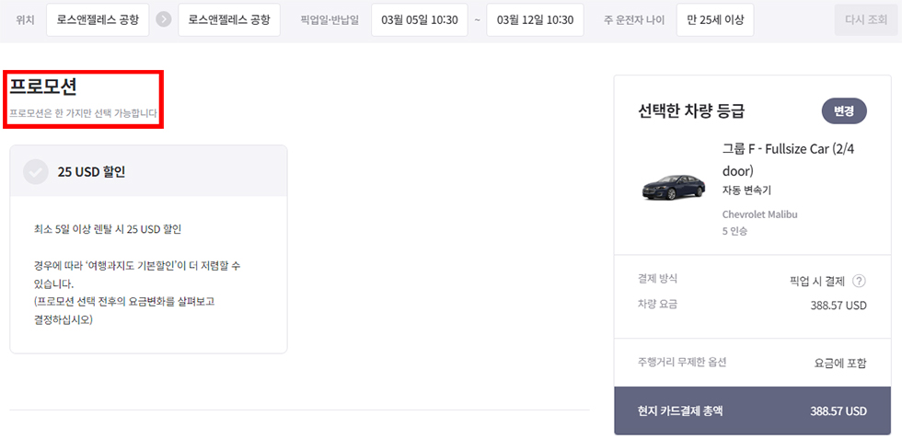Expand the 만 25세 이상 driver age dropdown
Screen dimensions: 902x439
pos(715,19)
